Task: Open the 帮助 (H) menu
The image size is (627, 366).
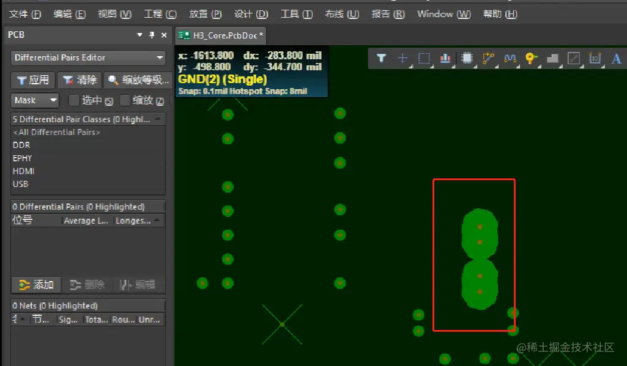Action: [x=500, y=15]
